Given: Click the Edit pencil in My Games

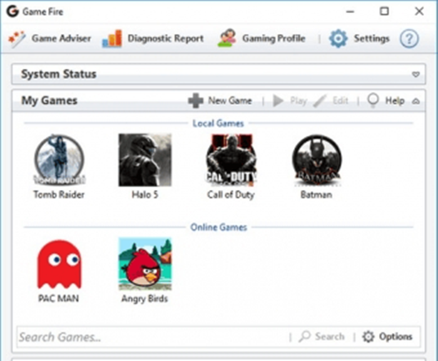Looking at the screenshot, I should coord(331,100).
